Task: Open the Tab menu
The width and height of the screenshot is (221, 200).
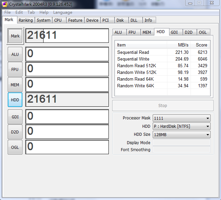Action: click(x=31, y=12)
